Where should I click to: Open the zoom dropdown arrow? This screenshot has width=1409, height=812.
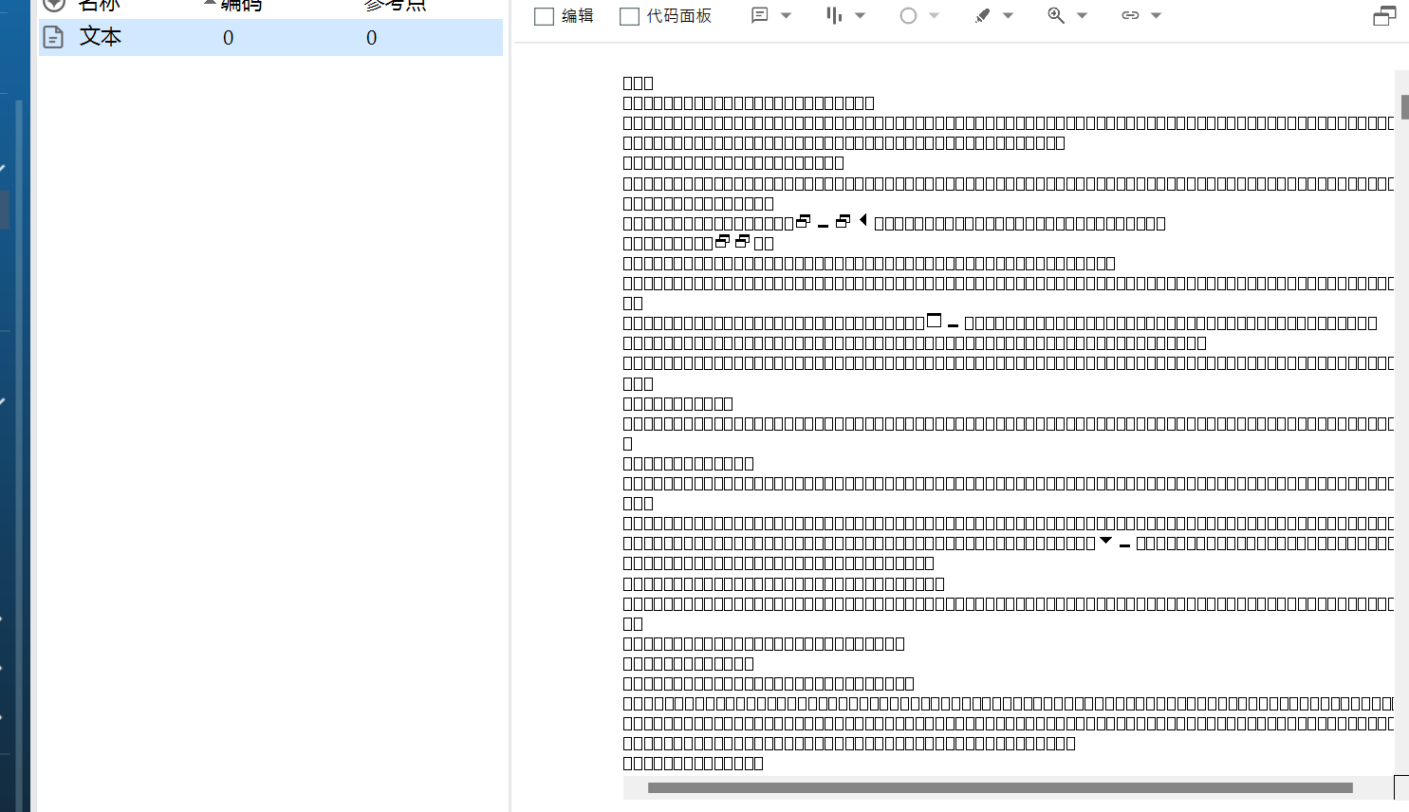1082,15
